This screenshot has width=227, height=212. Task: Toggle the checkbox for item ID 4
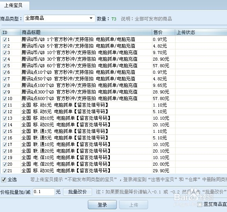[x=5, y=59]
